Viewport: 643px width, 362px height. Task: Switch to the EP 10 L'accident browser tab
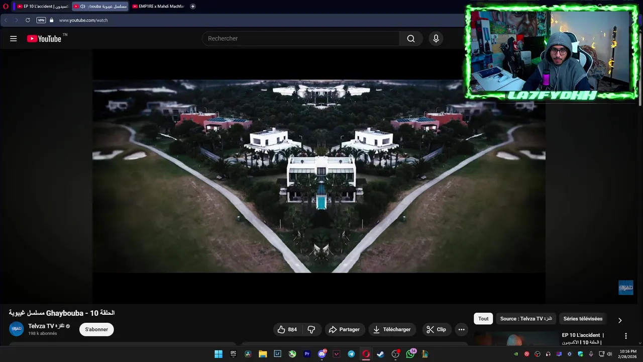pyautogui.click(x=42, y=7)
